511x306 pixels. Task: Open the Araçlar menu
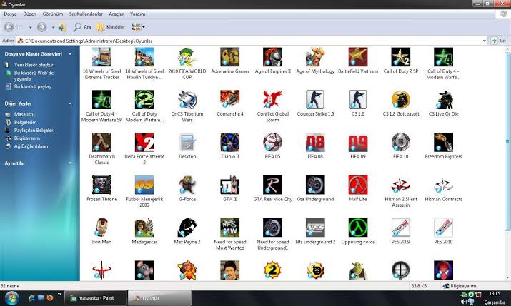point(116,14)
